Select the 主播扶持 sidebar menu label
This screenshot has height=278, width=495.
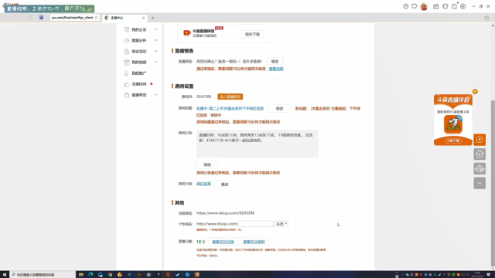pyautogui.click(x=139, y=84)
